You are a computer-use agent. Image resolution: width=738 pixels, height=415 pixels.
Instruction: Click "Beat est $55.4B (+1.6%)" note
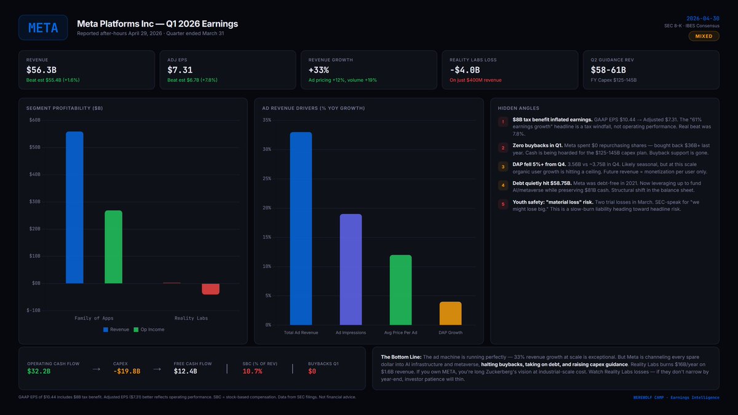coord(53,80)
